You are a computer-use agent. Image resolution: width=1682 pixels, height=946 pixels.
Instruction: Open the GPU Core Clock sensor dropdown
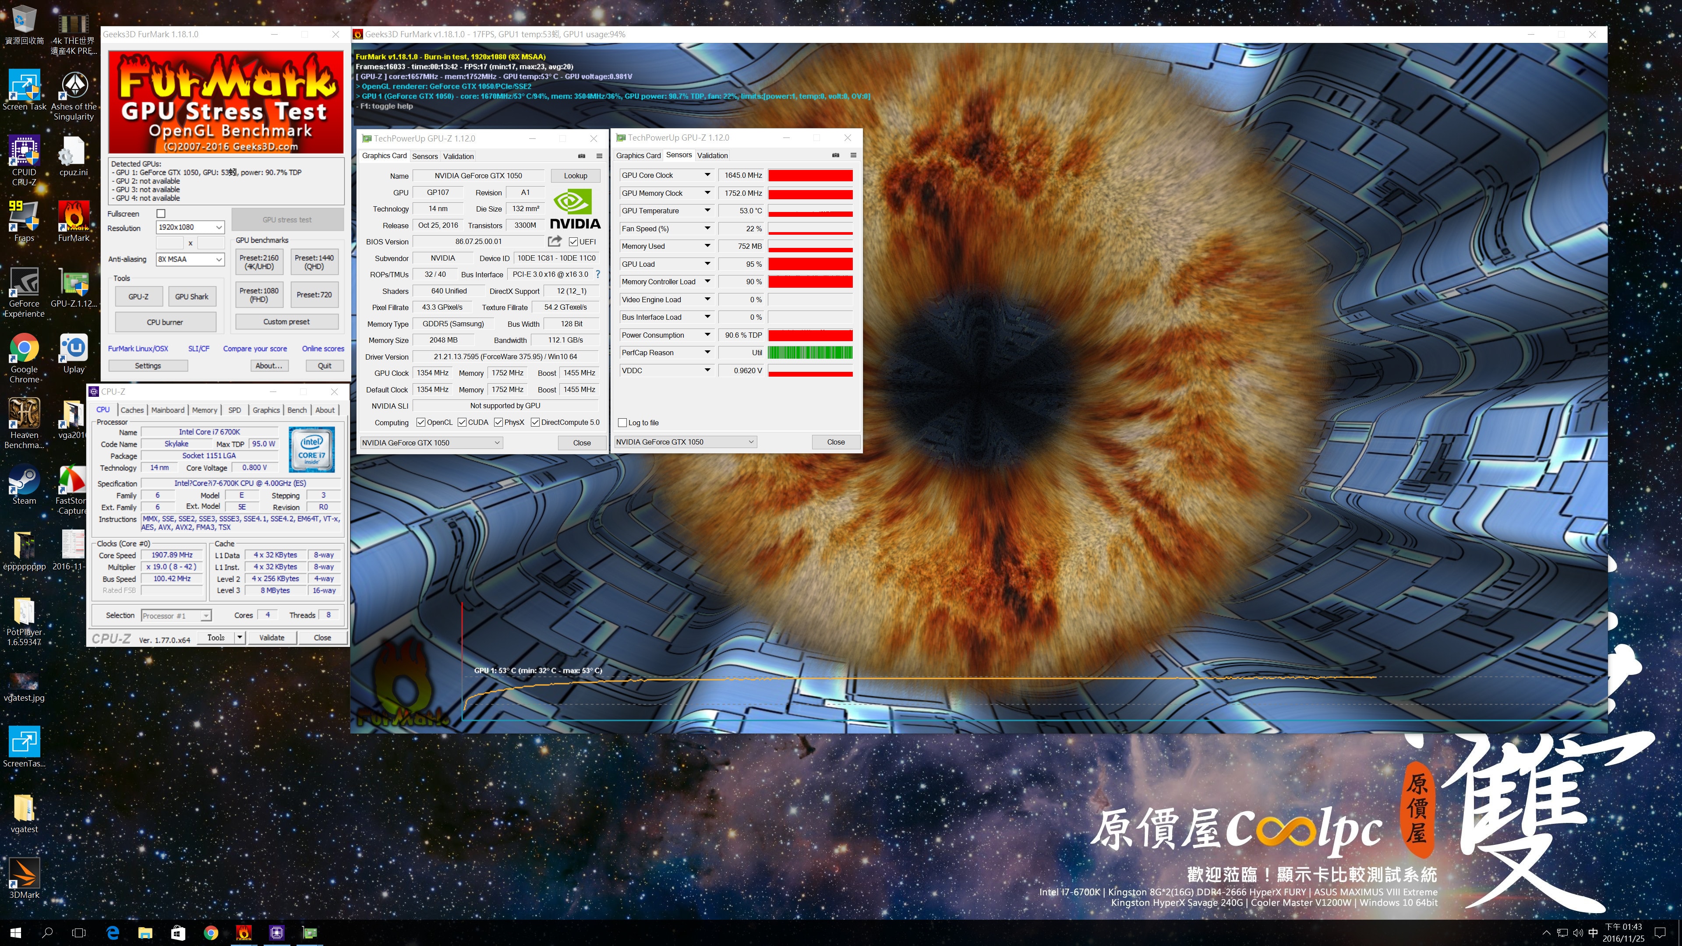click(707, 175)
